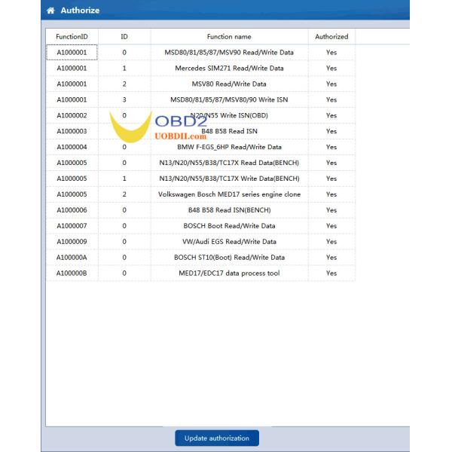
Task: Click the ID column header
Action: point(124,36)
